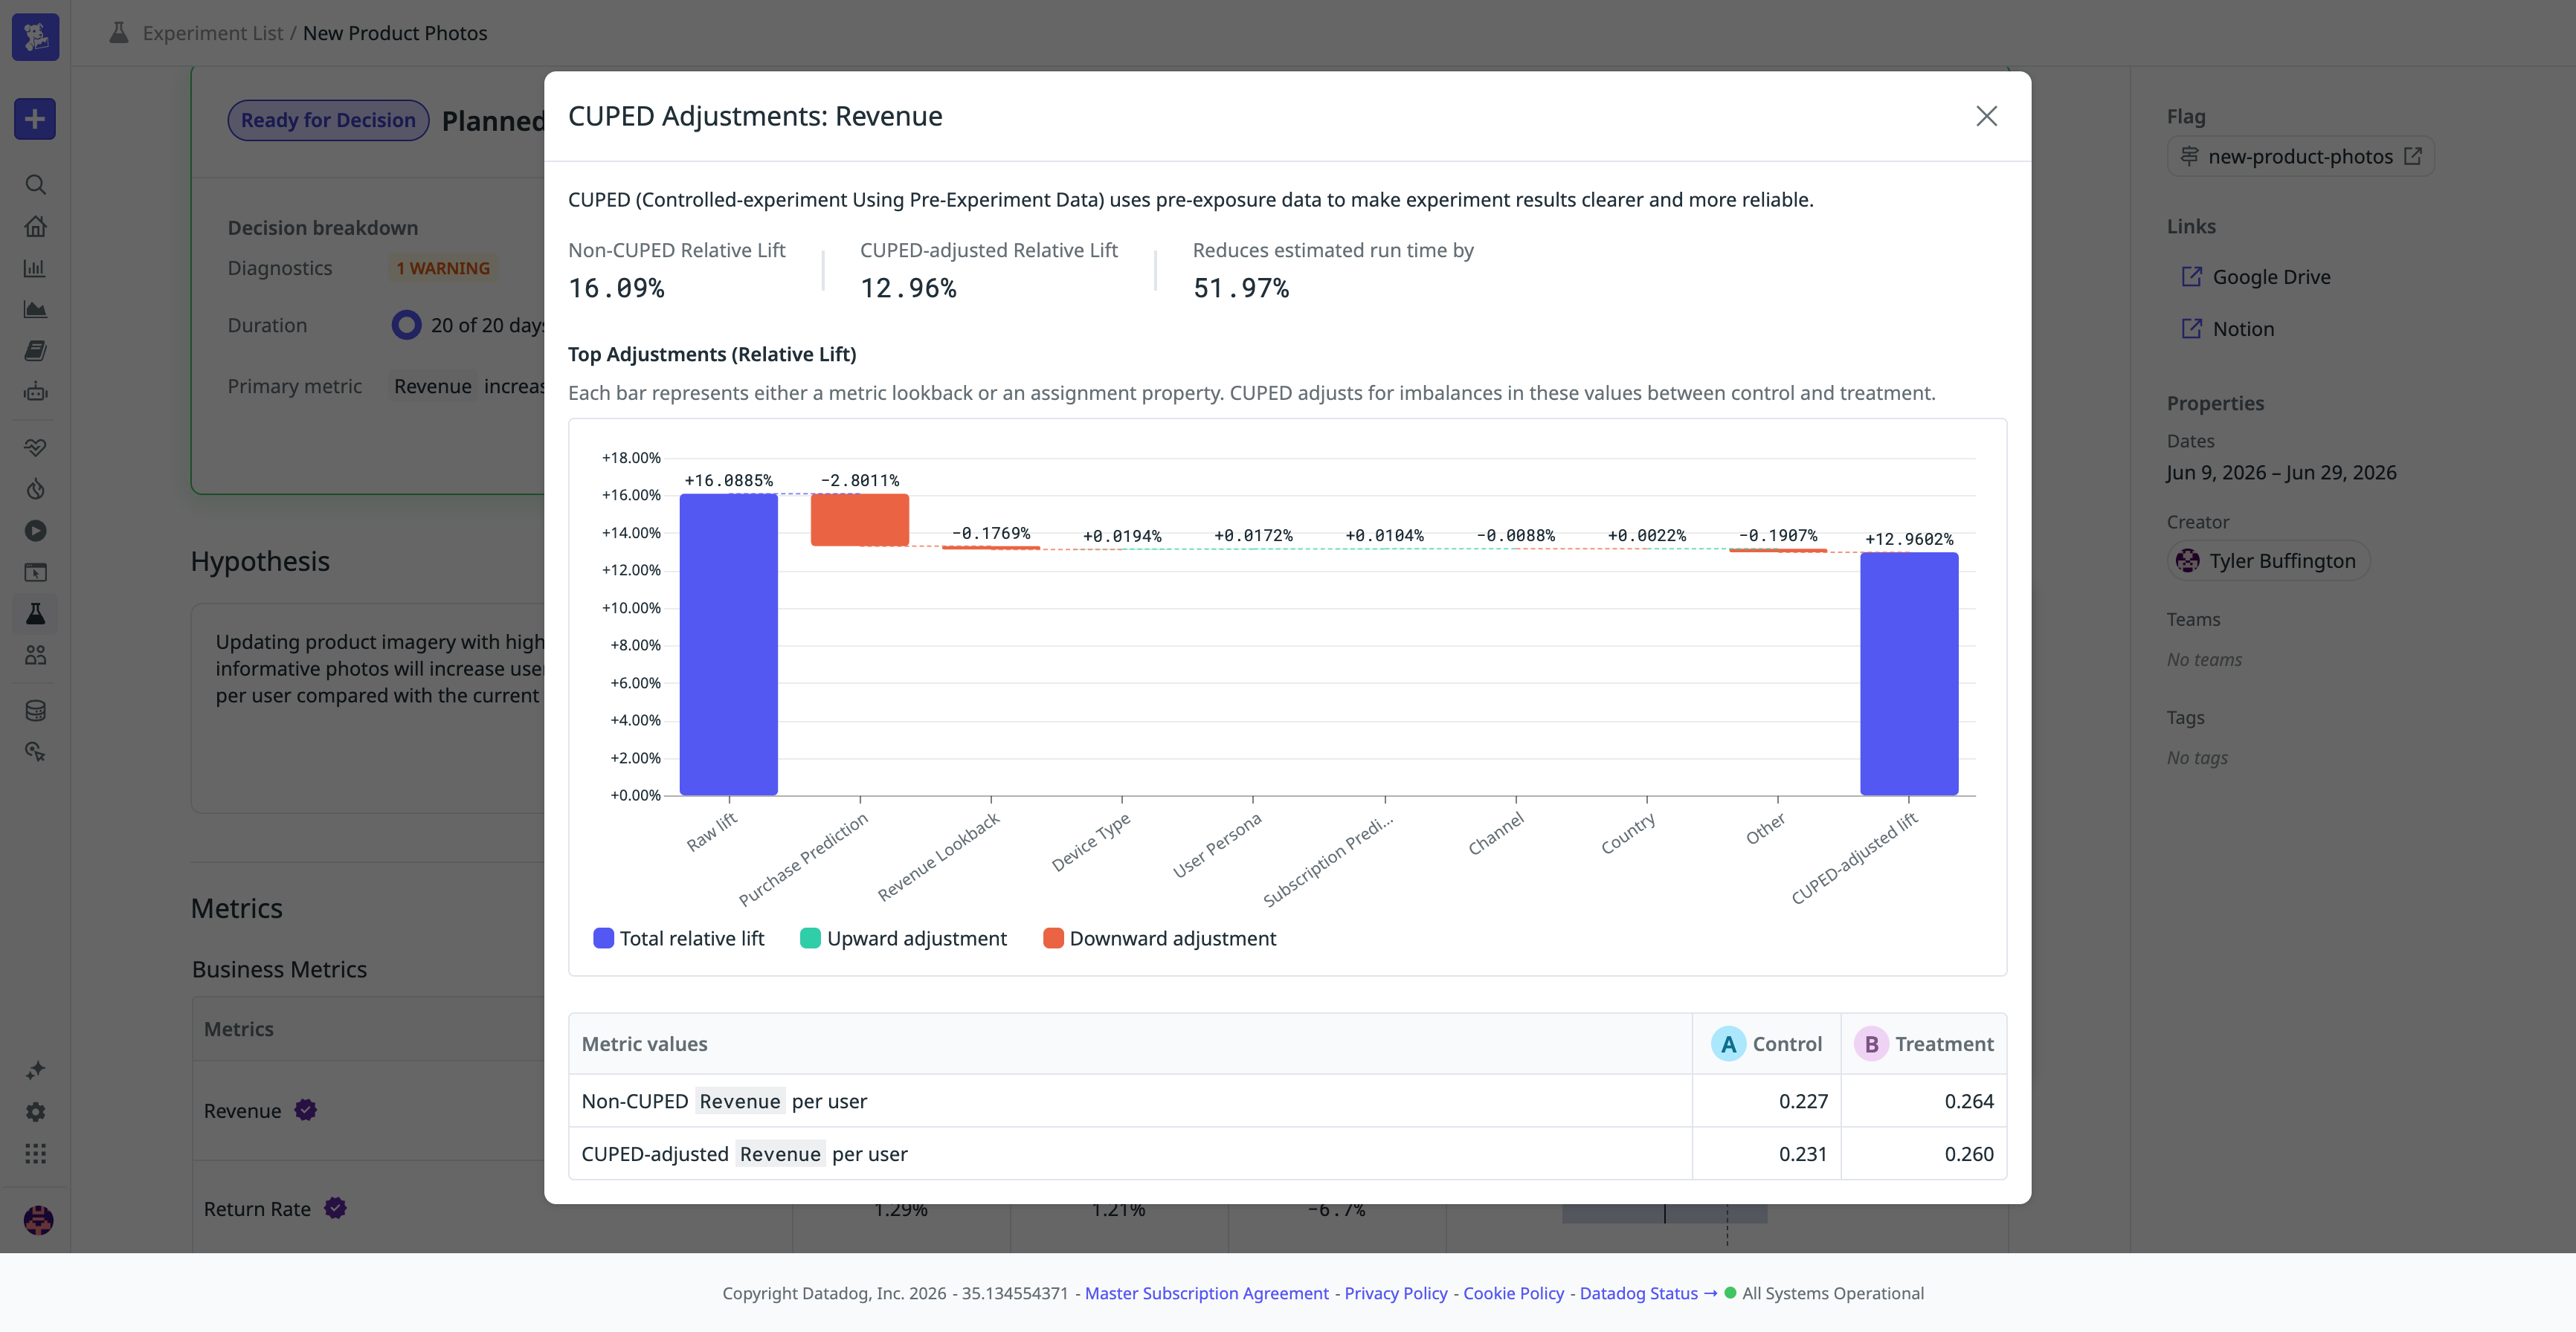2576x1332 pixels.
Task: Click the Revenue tag in Non-CUPED row
Action: pos(740,1101)
